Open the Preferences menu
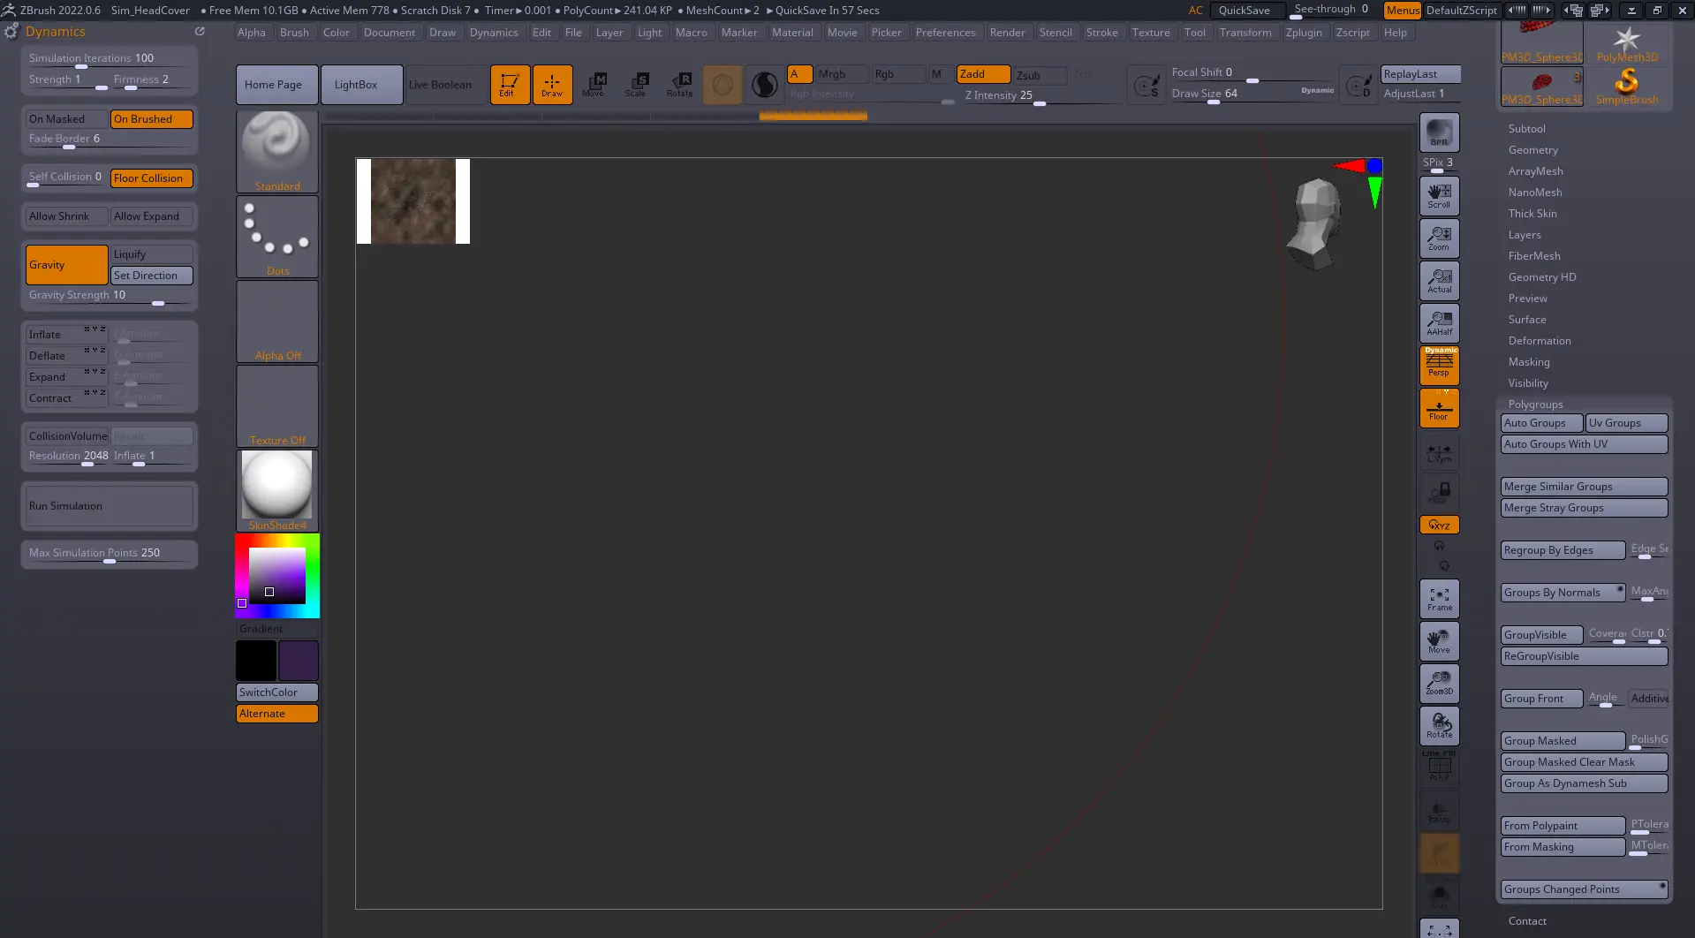Screen dimensions: 1695x938 tap(945, 33)
